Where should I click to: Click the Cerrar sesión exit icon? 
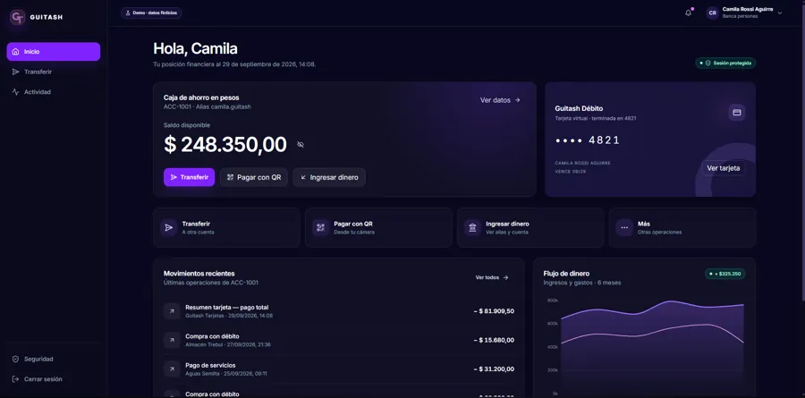pos(15,379)
